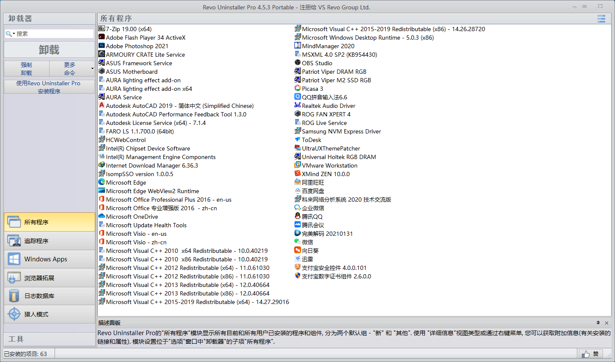Image resolution: width=615 pixels, height=362 pixels.
Task: Close the 描述面板 description panel
Action: pos(606,323)
